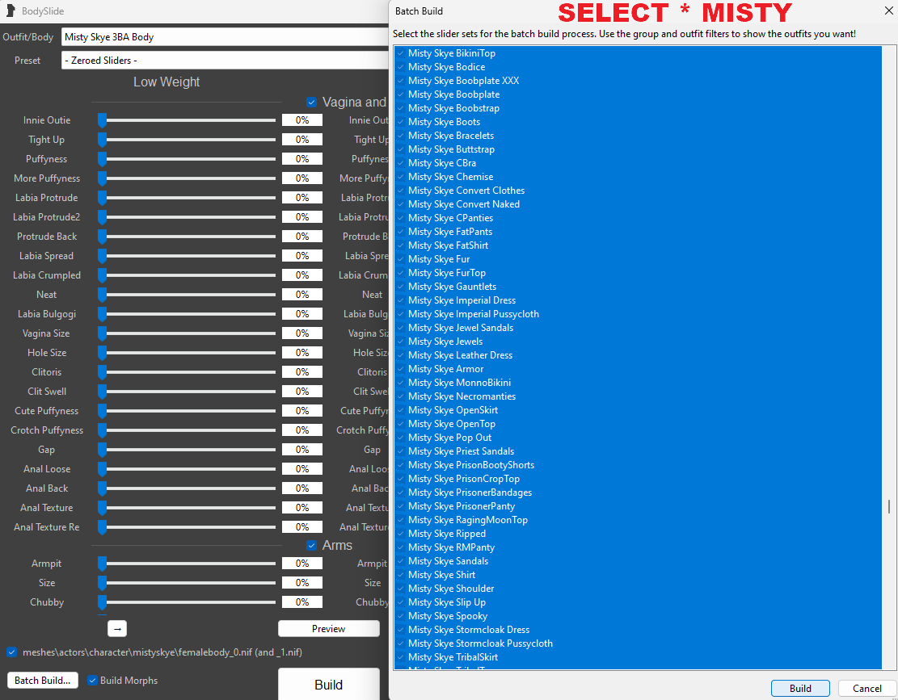Uncheck Misty Skye Spooky in the list

[x=399, y=615]
